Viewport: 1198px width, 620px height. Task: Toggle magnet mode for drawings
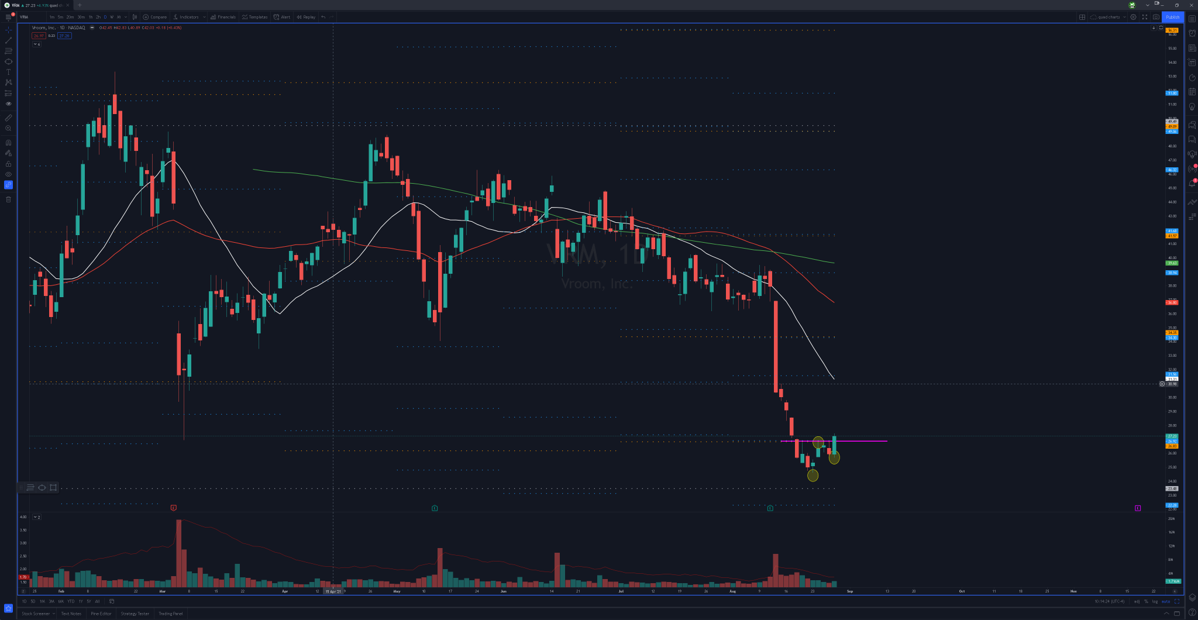(8, 143)
